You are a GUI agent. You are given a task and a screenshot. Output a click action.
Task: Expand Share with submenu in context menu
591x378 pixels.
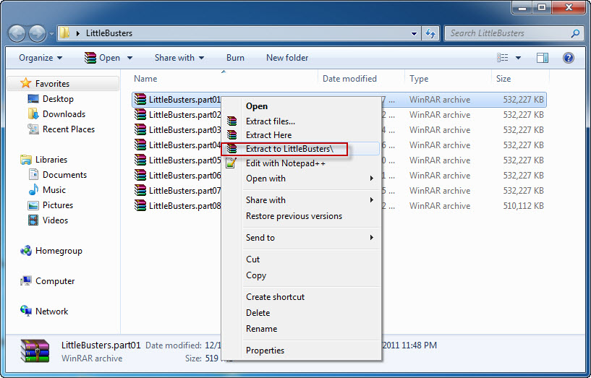tap(300, 200)
